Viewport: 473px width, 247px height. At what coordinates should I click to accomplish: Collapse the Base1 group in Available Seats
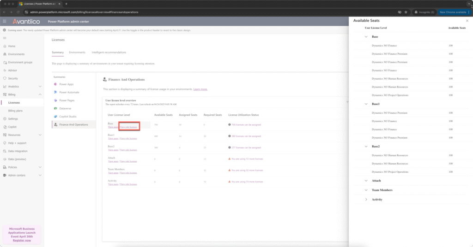366,104
